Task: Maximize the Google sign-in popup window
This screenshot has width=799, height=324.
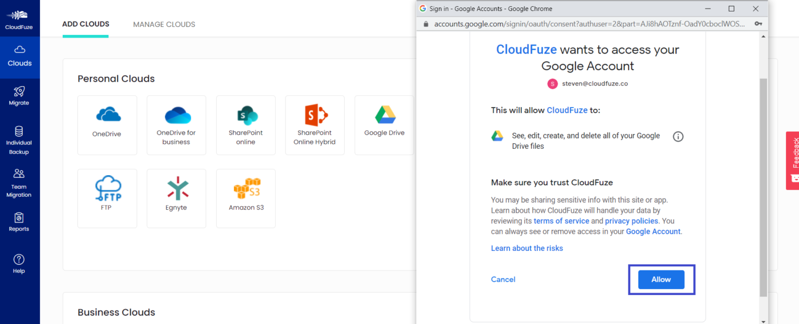Action: coord(732,9)
